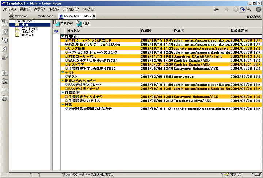263x178 pixels.
Task: Open the Favorite Bookmarks icon
Action: [5, 73]
